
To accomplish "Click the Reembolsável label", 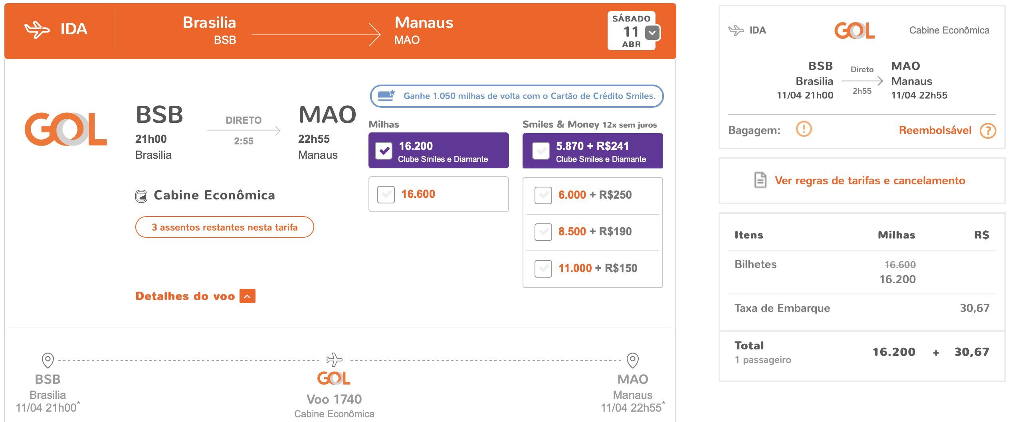I will click(x=935, y=130).
